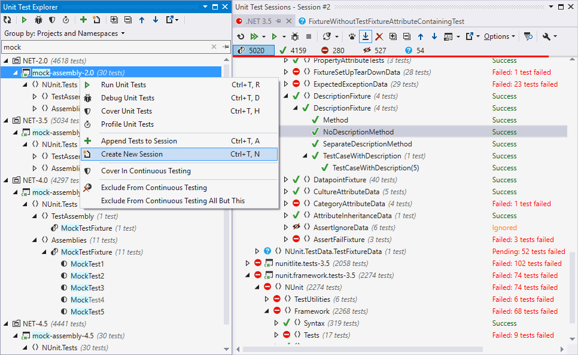
Task: Collapse the nunit.framework.tests-3.5 node
Action: point(247,275)
